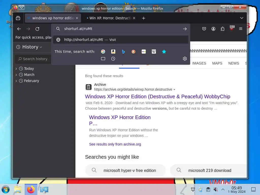Open 'Windows XP Horror Edition (Destructive & Peaceful)' result

[157, 96]
